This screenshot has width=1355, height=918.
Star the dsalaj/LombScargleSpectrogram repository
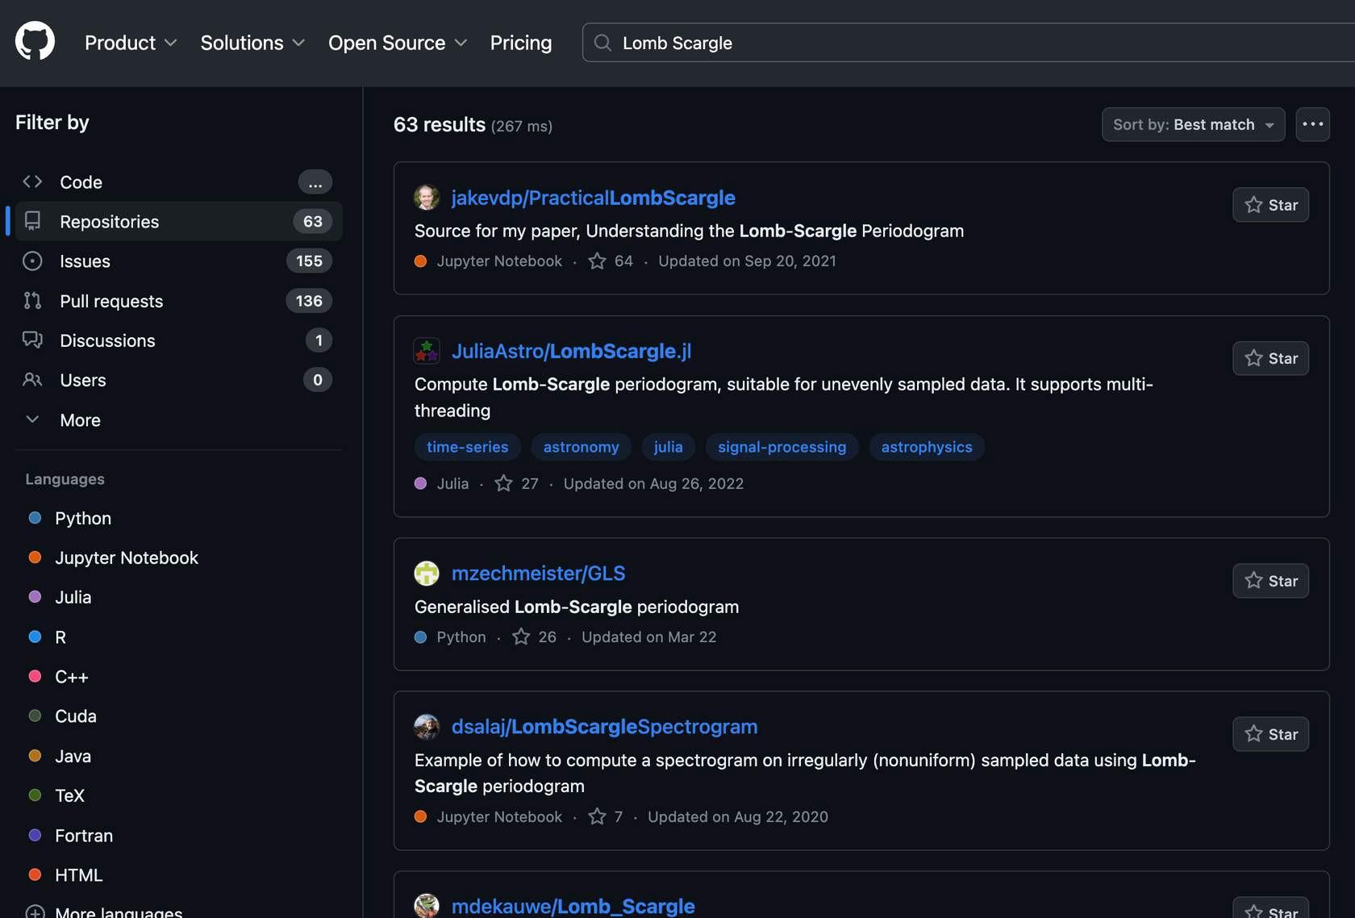[1270, 734]
